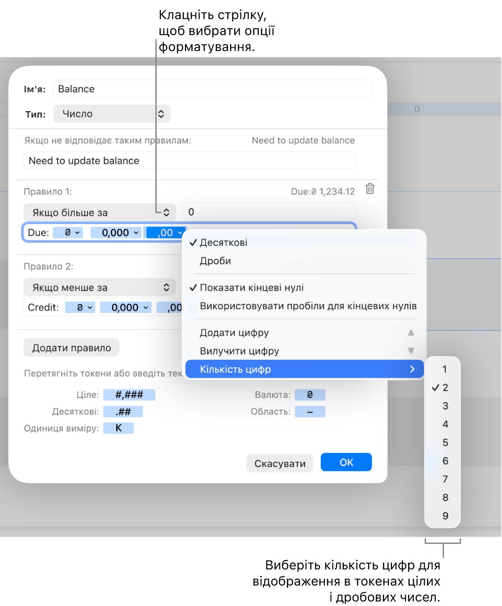Open Якщо більше за condition dropdown
The width and height of the screenshot is (502, 606).
click(x=100, y=212)
